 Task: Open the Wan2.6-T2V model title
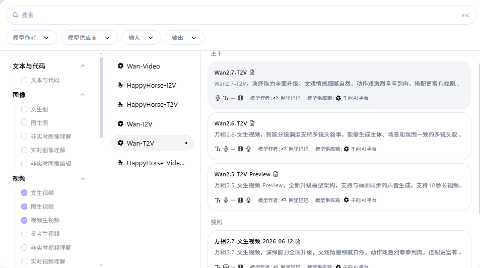(x=230, y=123)
